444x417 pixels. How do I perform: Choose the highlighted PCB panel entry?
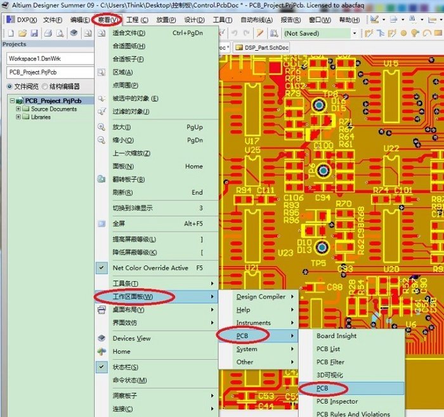[x=351, y=388]
